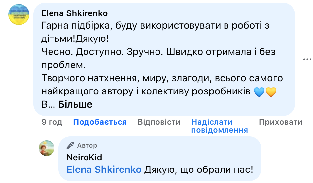313x183 pixels.
Task: Click the comment line starting with Гарна підбірка
Action: pos(155,25)
